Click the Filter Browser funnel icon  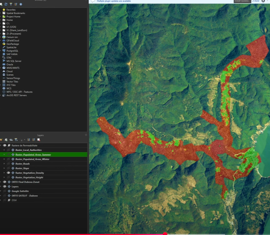pyautogui.click(x=11, y=4)
